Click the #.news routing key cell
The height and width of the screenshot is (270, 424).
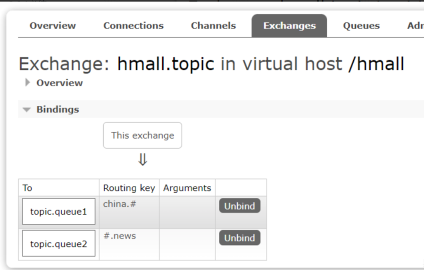pos(120,236)
